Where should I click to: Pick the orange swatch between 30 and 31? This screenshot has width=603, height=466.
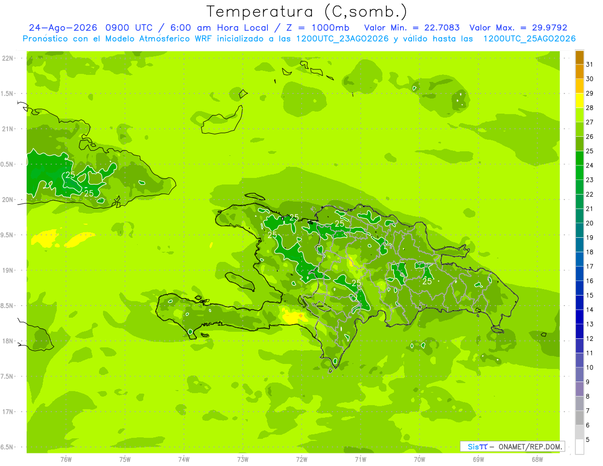[579, 72]
